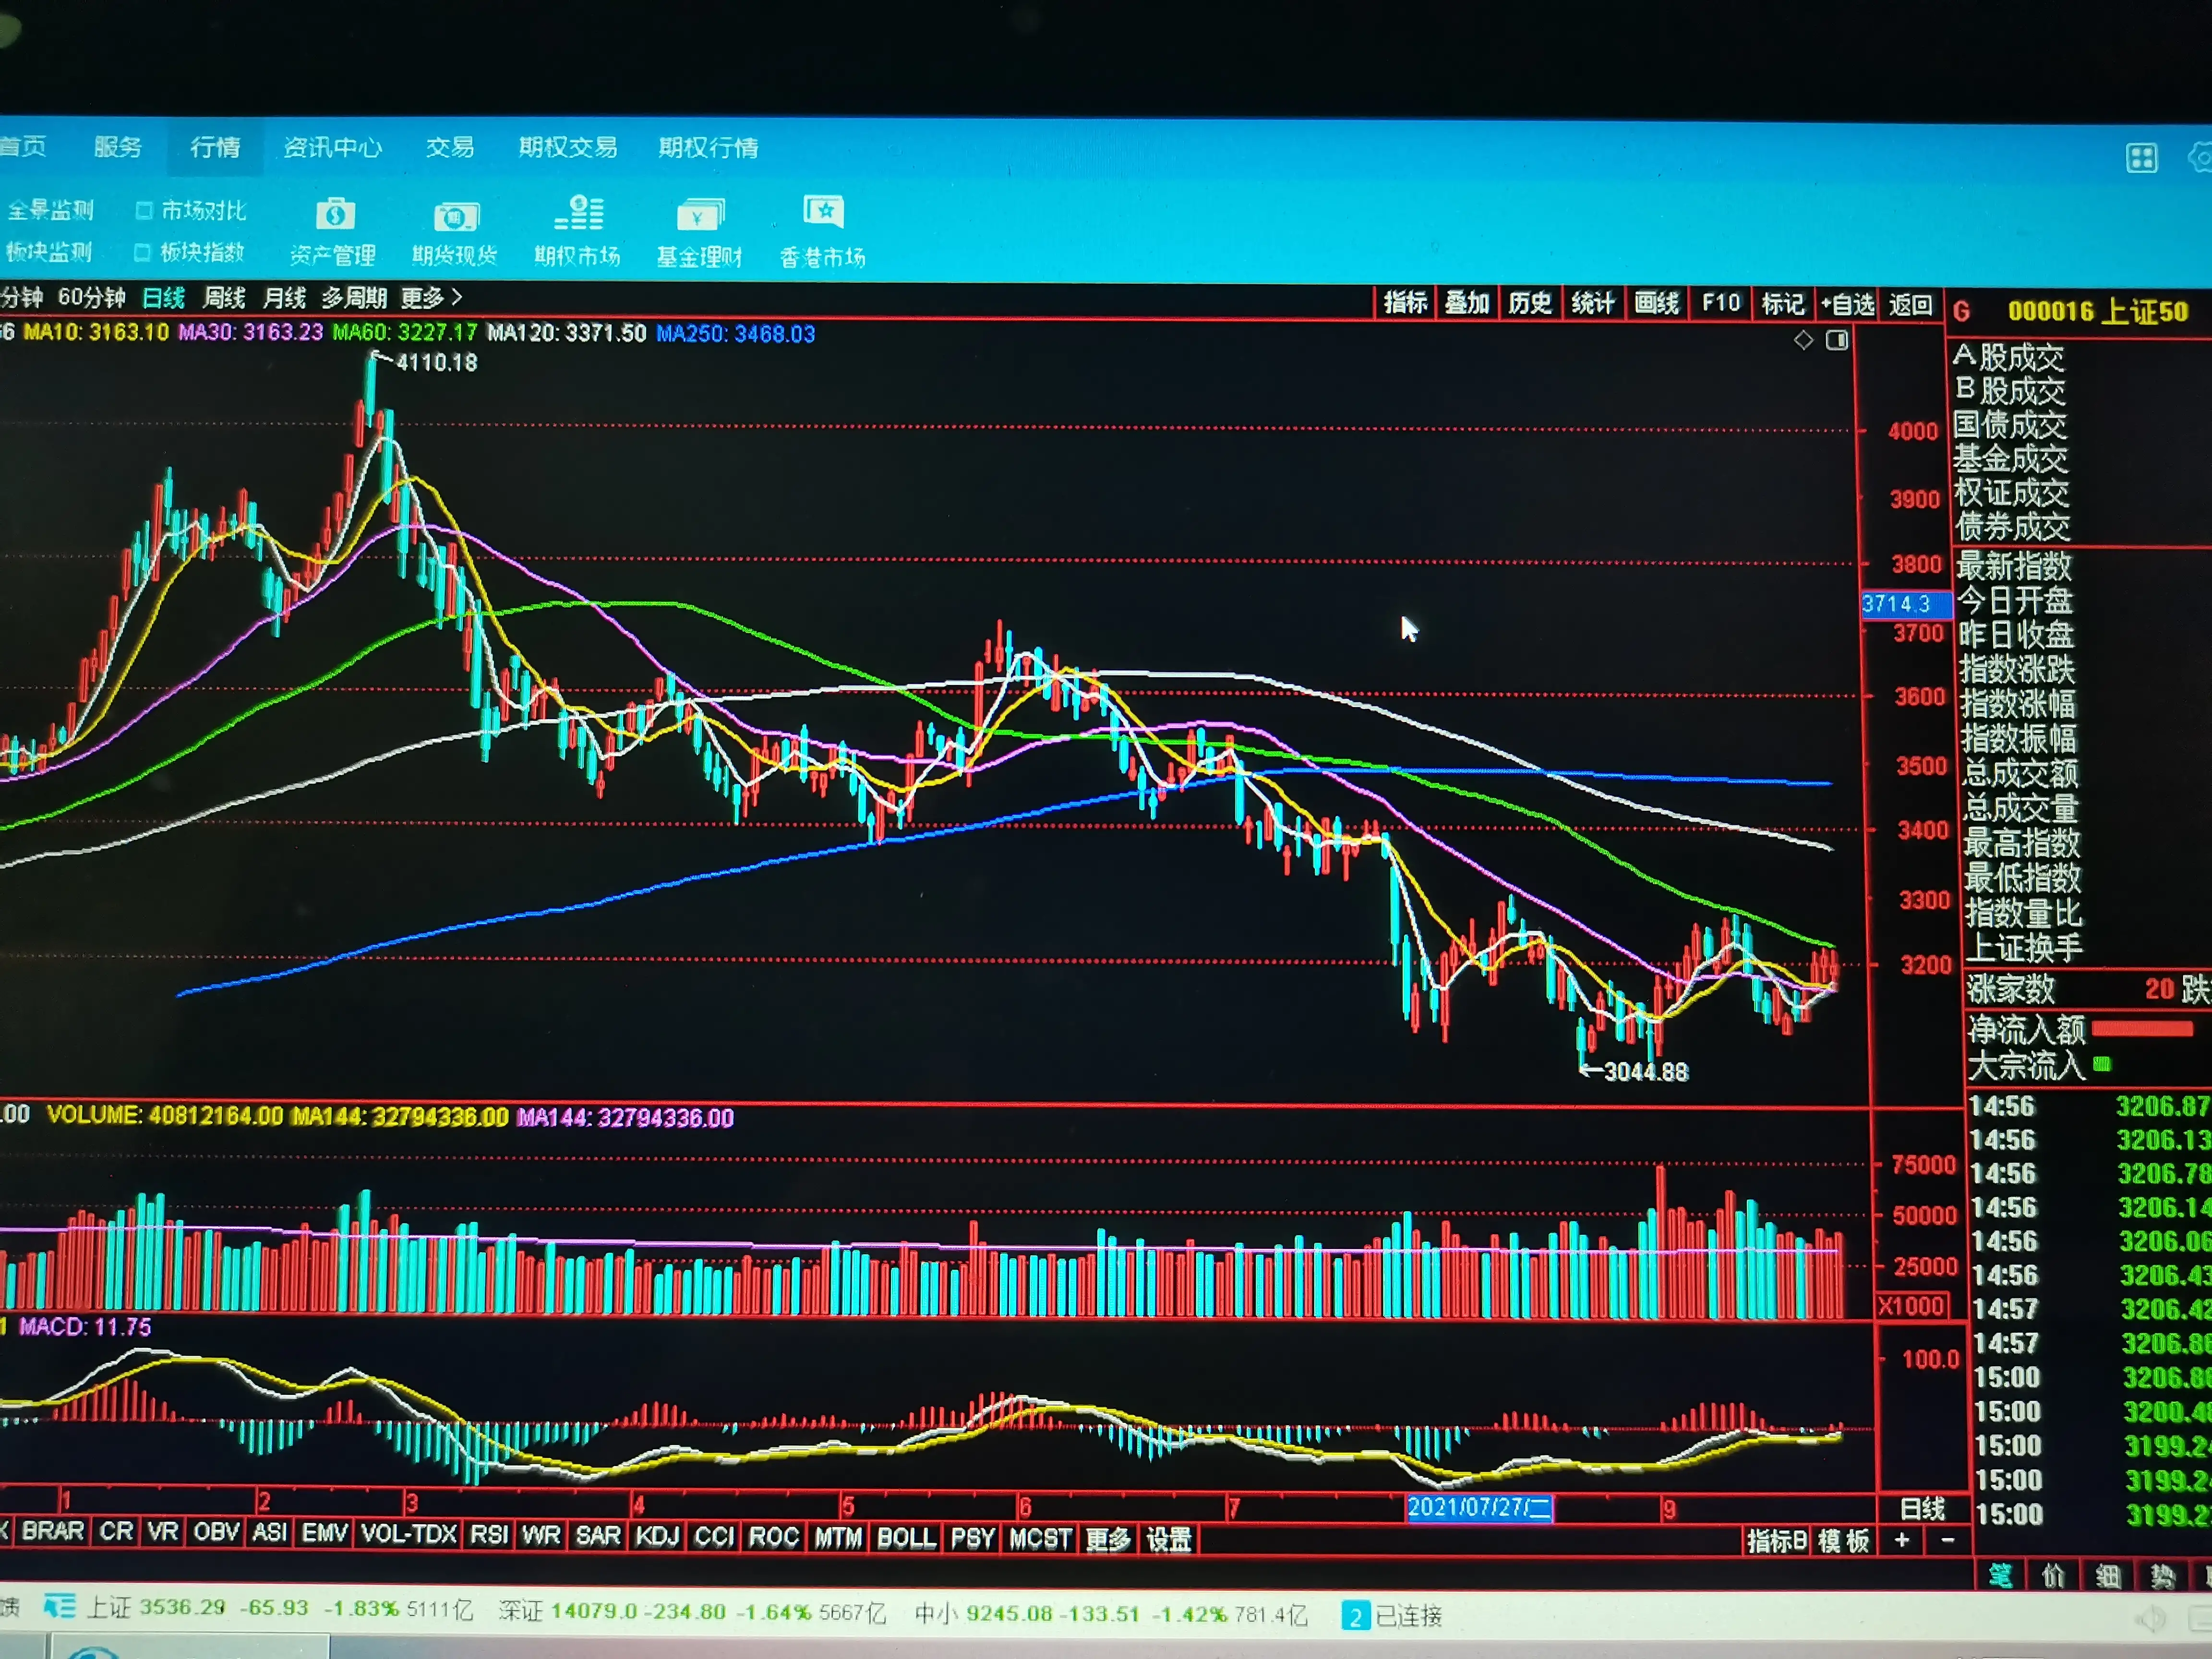Image resolution: width=2212 pixels, height=1659 pixels.
Task: Select the KDJ indicator
Action: 657,1536
